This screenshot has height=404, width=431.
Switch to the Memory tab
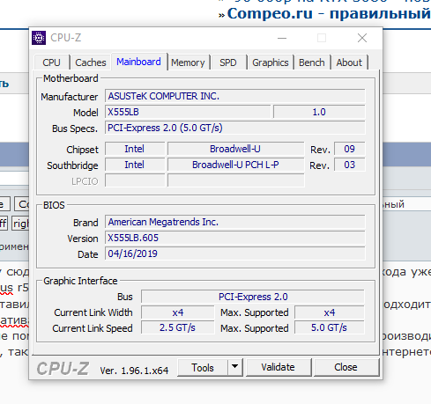click(188, 62)
